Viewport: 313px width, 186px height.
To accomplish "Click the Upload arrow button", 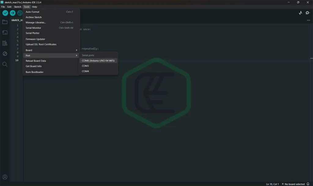I will pyautogui.click(x=13, y=13).
